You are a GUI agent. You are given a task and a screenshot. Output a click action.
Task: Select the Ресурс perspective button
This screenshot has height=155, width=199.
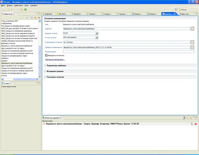coord(183,10)
